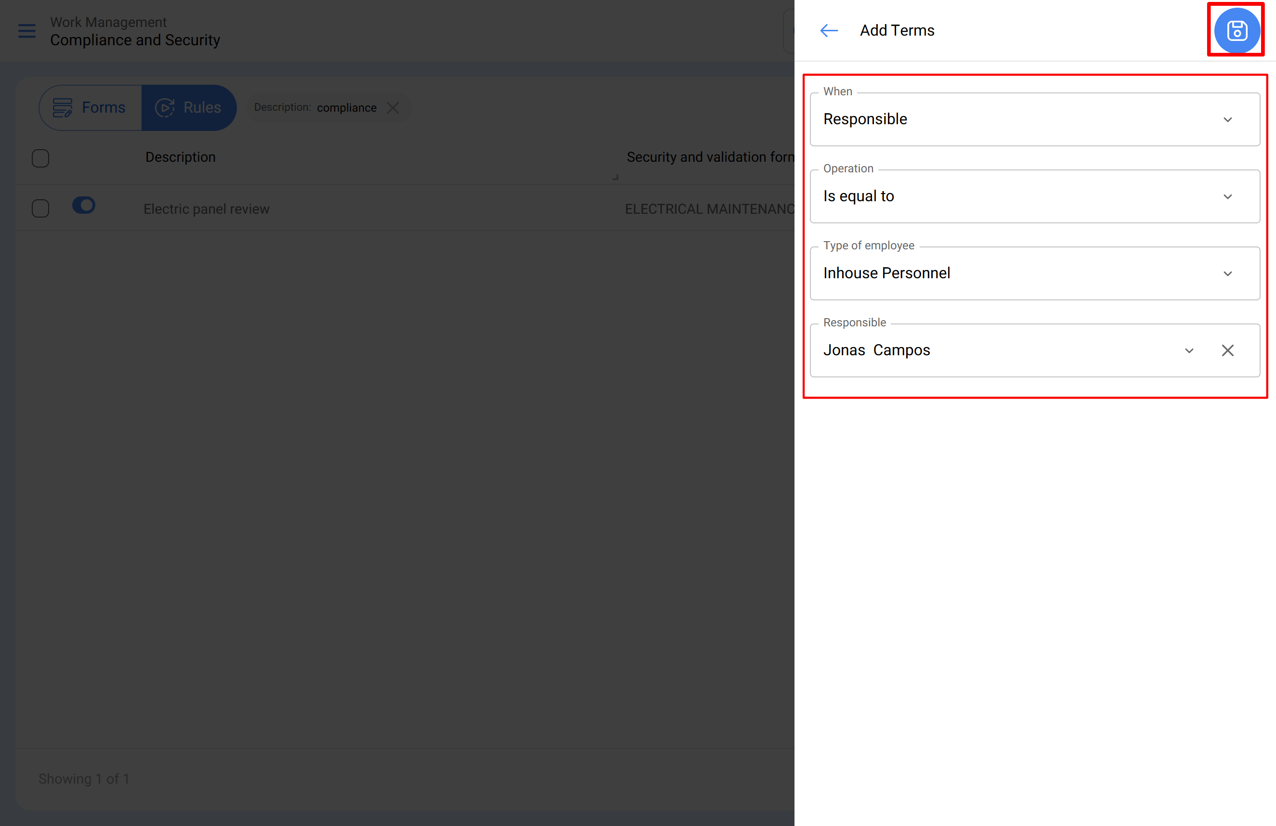The height and width of the screenshot is (826, 1276).
Task: Click the column resize handle after Description
Action: pos(615,177)
